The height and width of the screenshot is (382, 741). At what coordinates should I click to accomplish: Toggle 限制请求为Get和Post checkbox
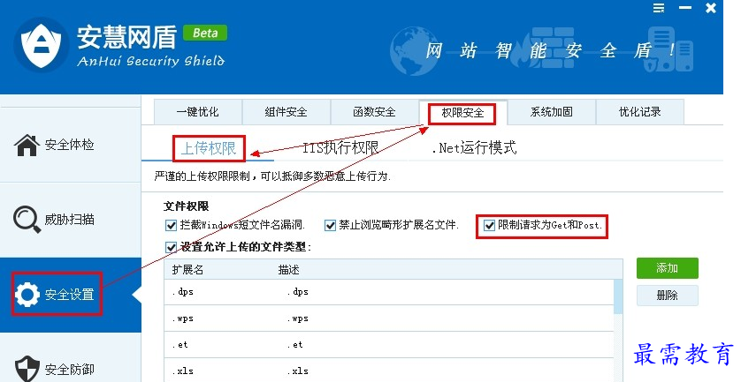click(x=489, y=226)
